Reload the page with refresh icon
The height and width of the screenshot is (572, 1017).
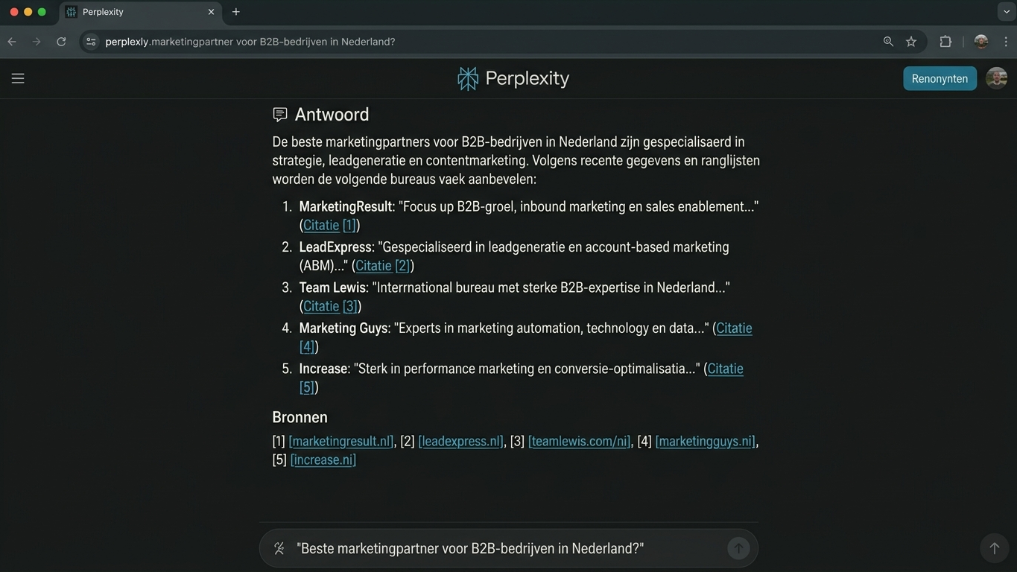[x=61, y=42]
